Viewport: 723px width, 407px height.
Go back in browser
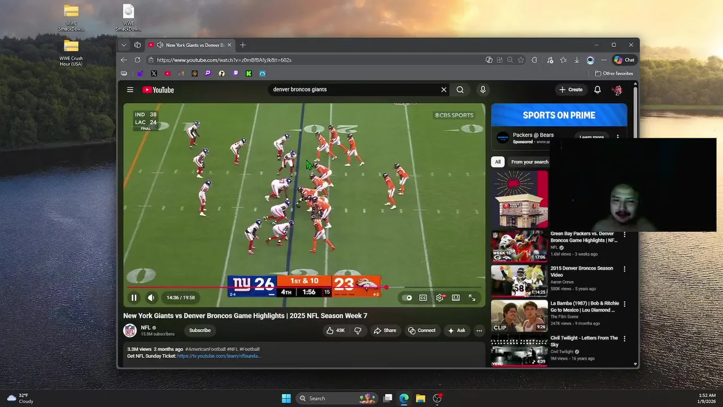click(x=124, y=59)
